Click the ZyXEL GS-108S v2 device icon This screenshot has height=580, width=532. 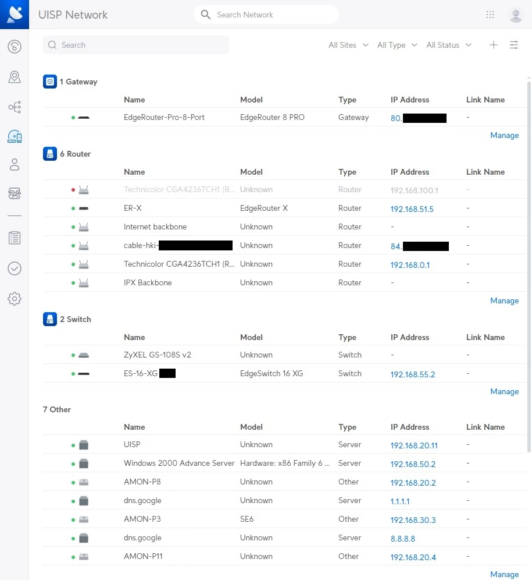click(84, 355)
